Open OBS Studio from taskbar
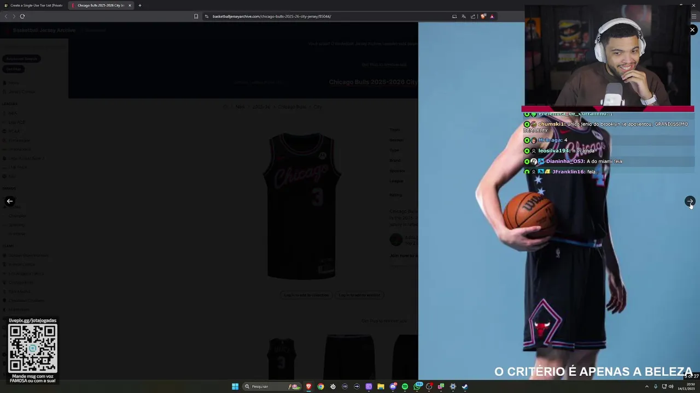The image size is (700, 393). (x=429, y=386)
